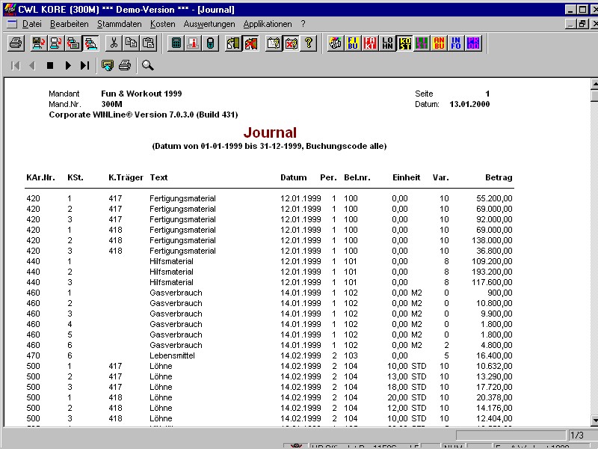
Task: Click page indicator 1/3 in status bar
Action: coord(576,436)
